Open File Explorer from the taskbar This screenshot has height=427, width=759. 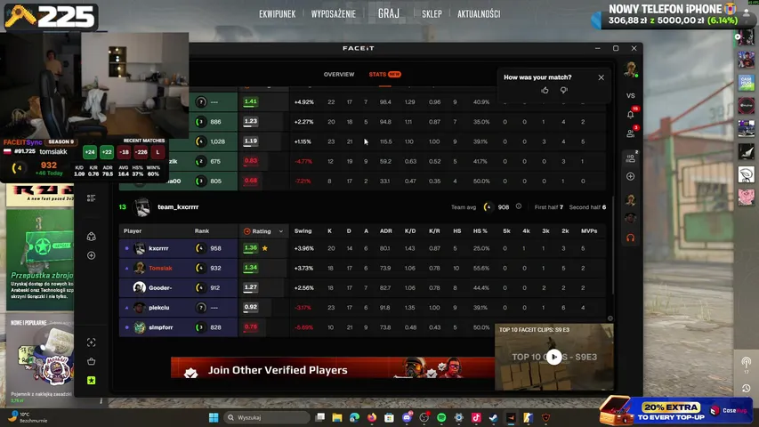(x=337, y=418)
